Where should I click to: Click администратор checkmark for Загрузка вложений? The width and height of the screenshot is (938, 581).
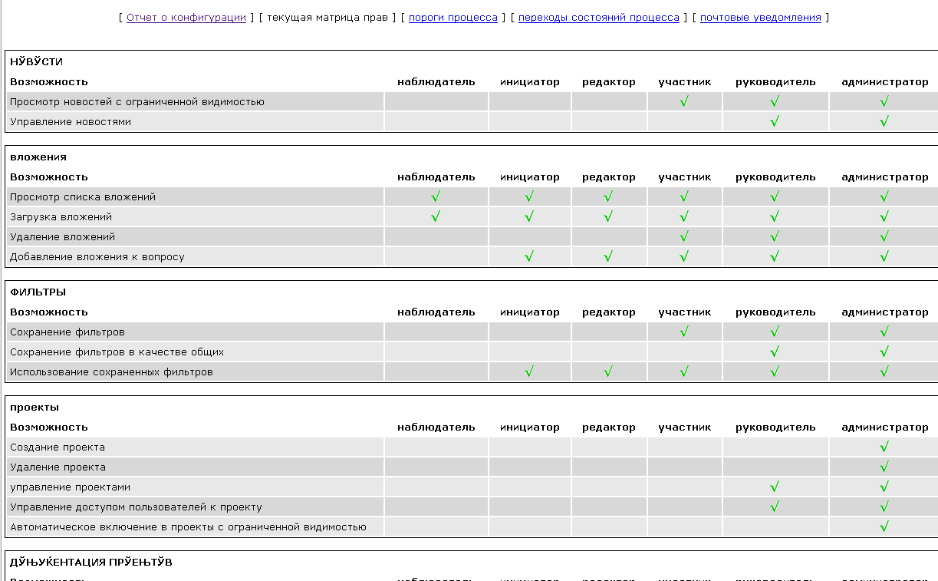click(x=884, y=216)
